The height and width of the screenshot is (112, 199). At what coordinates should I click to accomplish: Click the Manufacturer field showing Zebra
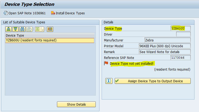tap(167, 40)
